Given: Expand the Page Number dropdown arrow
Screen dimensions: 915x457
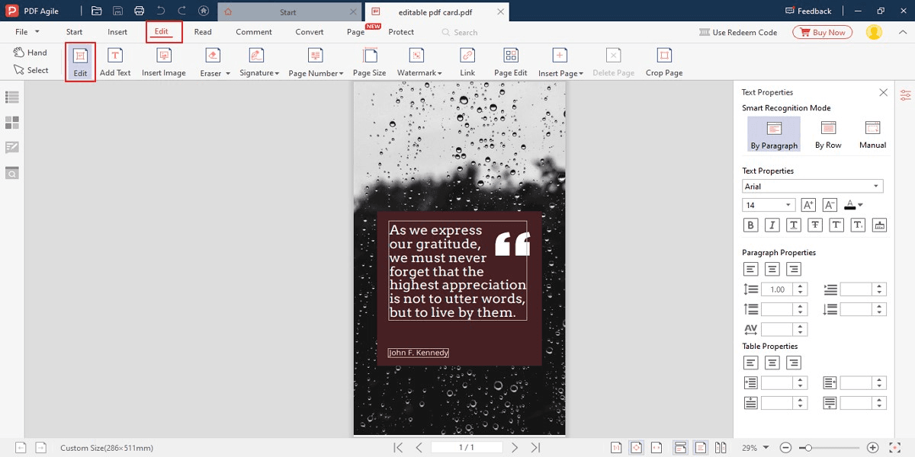Looking at the screenshot, I should [x=342, y=74].
